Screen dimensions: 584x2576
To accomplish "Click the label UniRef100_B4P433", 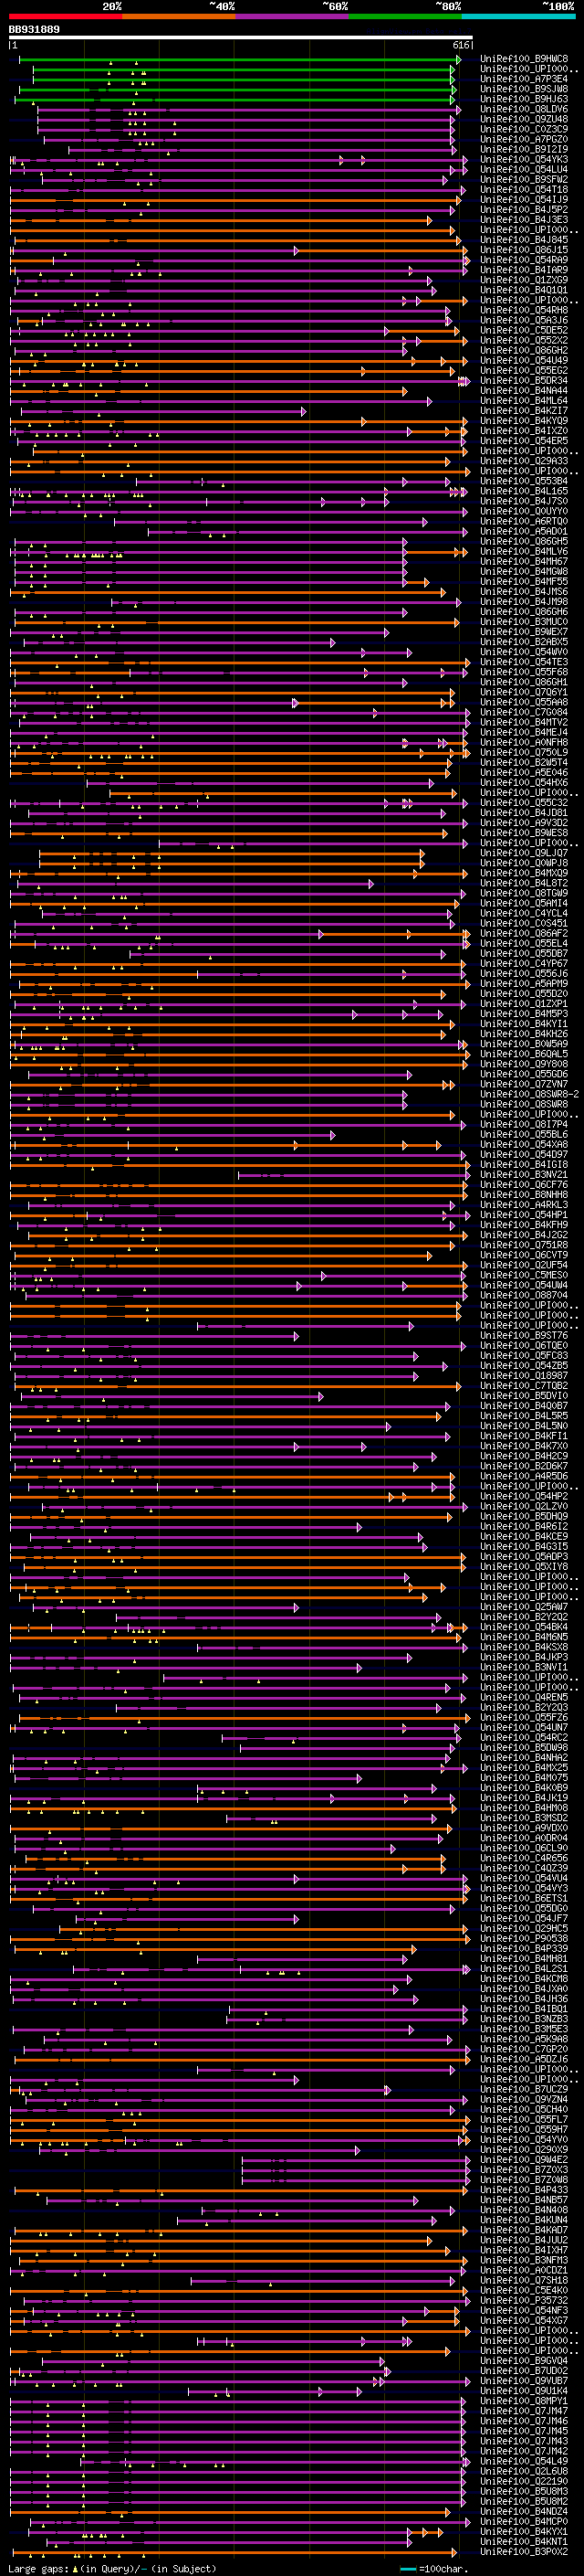I will [524, 2190].
